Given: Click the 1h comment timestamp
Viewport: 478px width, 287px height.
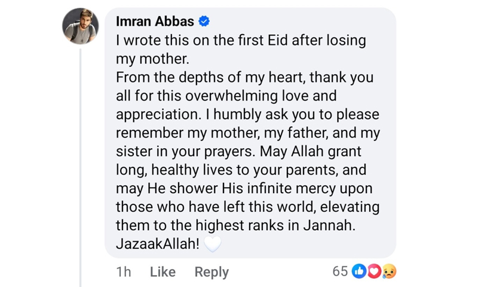Looking at the screenshot, I should (124, 272).
